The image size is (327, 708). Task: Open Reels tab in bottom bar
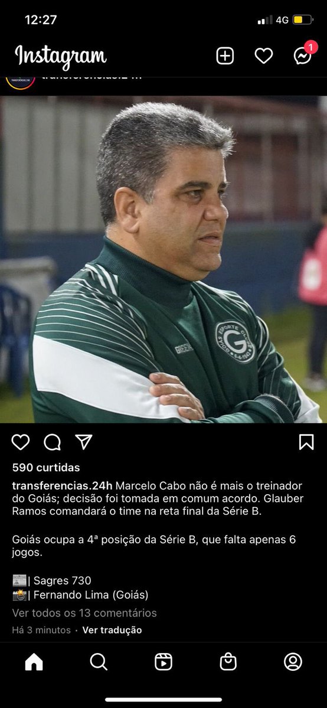[x=163, y=662]
